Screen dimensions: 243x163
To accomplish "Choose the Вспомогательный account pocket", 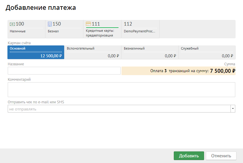I will coord(93,52).
